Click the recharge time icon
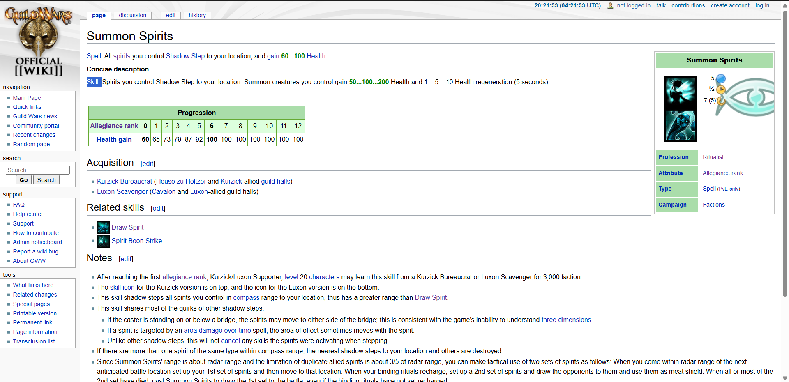 pos(721,100)
